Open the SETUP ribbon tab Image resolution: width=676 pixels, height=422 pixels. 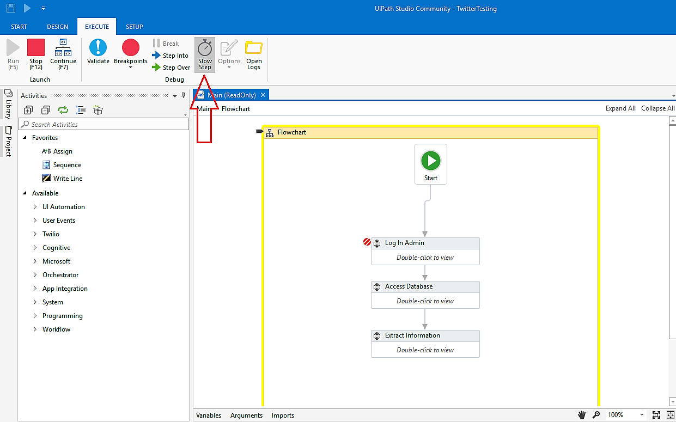(x=135, y=27)
